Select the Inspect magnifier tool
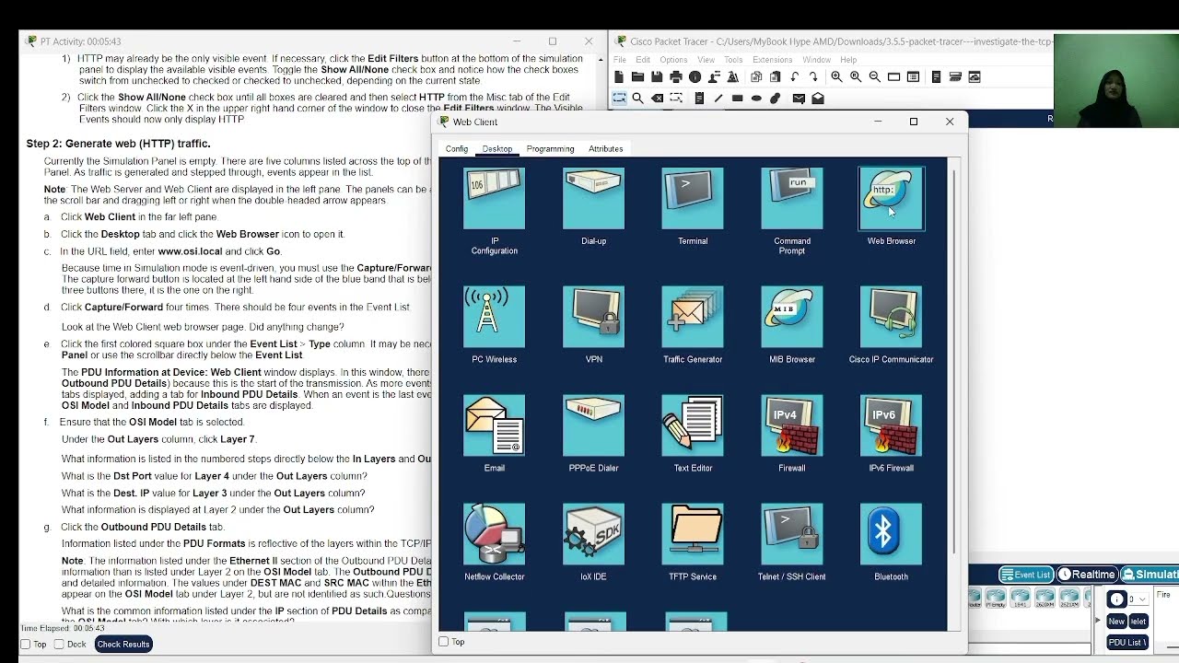This screenshot has height=663, width=1179. click(x=637, y=99)
